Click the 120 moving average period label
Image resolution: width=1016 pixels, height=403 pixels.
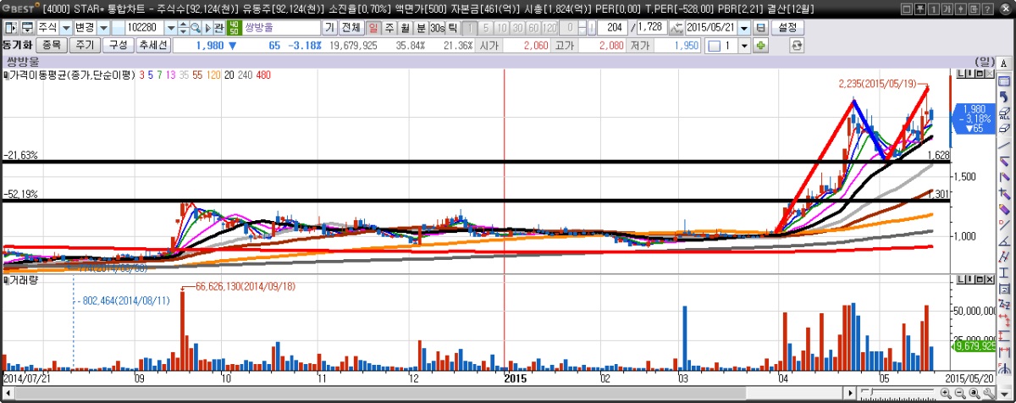coord(213,75)
